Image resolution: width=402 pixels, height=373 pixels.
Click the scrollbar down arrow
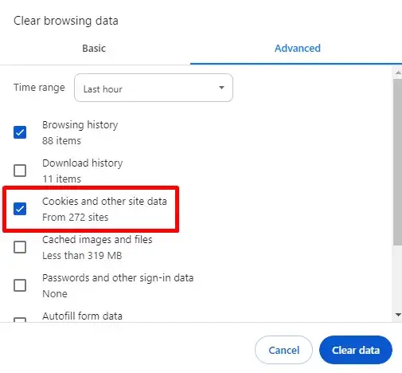click(x=398, y=315)
